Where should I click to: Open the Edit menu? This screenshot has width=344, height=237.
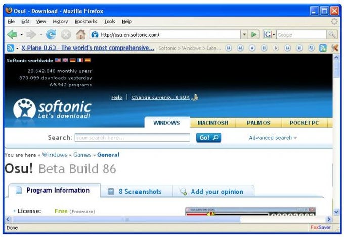[25, 22]
